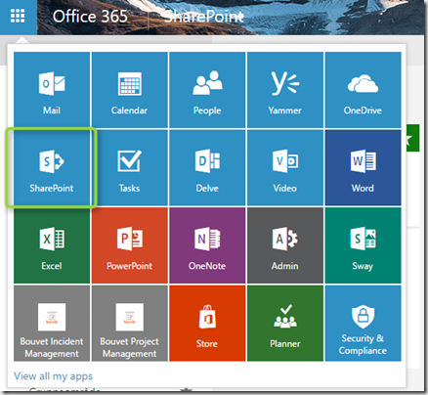Launch PowerPoint from the app grid
The image size is (428, 395).
pyautogui.click(x=130, y=245)
